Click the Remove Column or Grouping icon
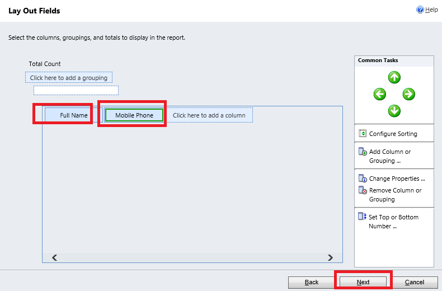442x291 pixels. pyautogui.click(x=363, y=190)
